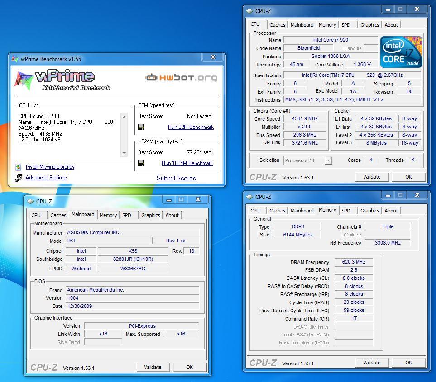Click Run 1024M Benchmark link
Viewport: 436px width, 382px height.
(187, 163)
